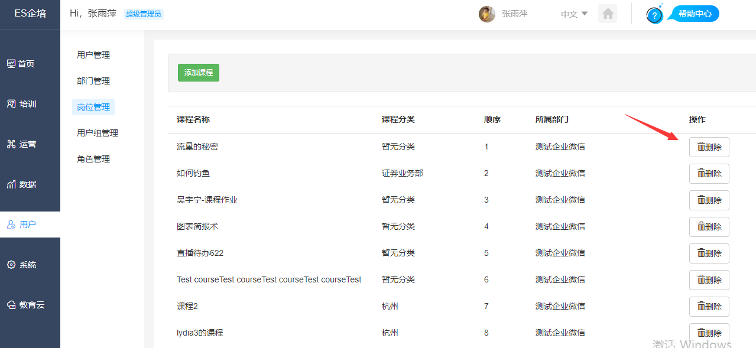Click the user avatar picture
The width and height of the screenshot is (756, 348).
[x=487, y=14]
